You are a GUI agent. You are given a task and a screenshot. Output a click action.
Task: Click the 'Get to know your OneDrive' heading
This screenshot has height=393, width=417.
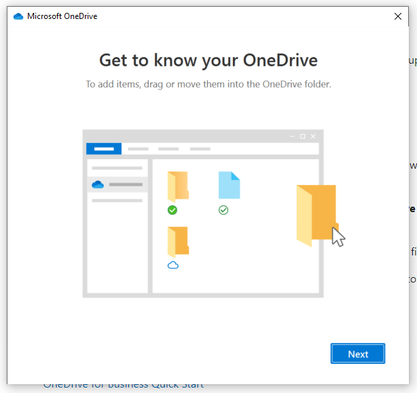[208, 60]
